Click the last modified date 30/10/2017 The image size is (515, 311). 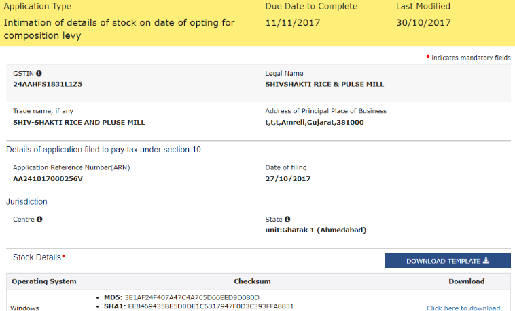tap(423, 22)
